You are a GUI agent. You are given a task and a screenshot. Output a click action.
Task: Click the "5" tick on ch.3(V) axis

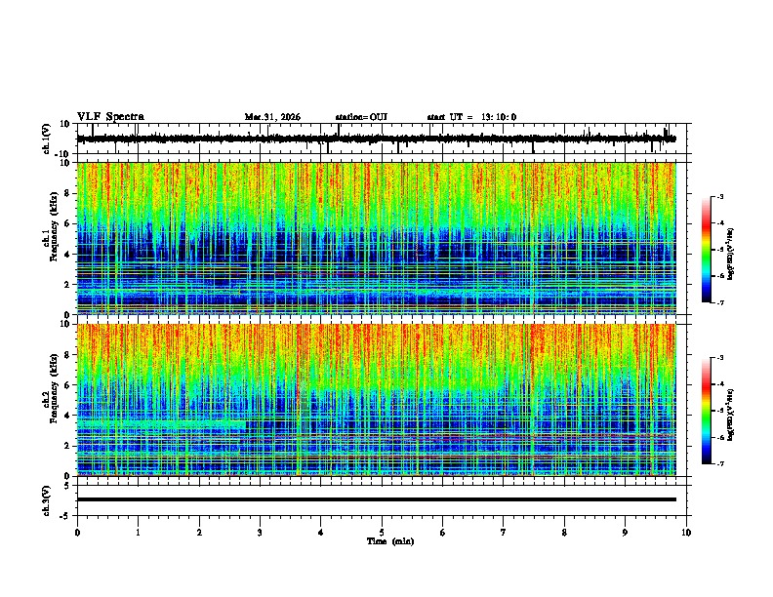click(x=68, y=485)
